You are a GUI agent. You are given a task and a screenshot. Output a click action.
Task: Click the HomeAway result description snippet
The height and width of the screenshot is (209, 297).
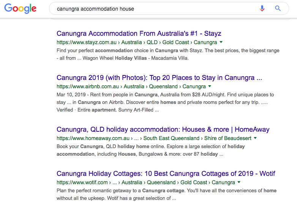click(x=151, y=150)
